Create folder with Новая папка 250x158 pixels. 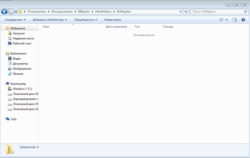(112, 20)
